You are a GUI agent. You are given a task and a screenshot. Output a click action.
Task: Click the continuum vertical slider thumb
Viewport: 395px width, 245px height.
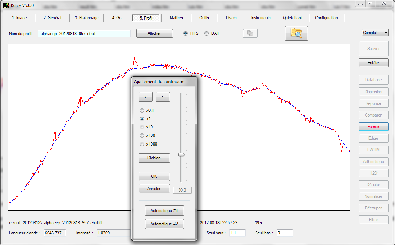pyautogui.click(x=182, y=155)
